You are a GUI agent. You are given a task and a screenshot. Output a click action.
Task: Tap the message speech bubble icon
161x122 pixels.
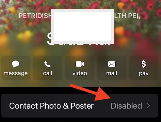pos(16,64)
